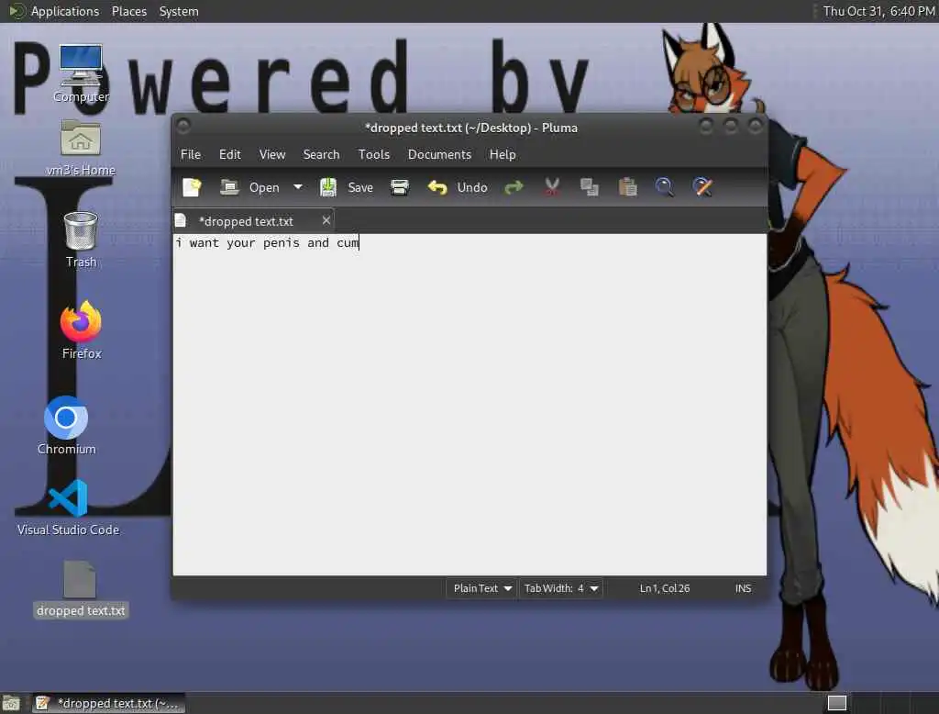Paste from clipboard icon
The image size is (939, 714).
point(627,187)
